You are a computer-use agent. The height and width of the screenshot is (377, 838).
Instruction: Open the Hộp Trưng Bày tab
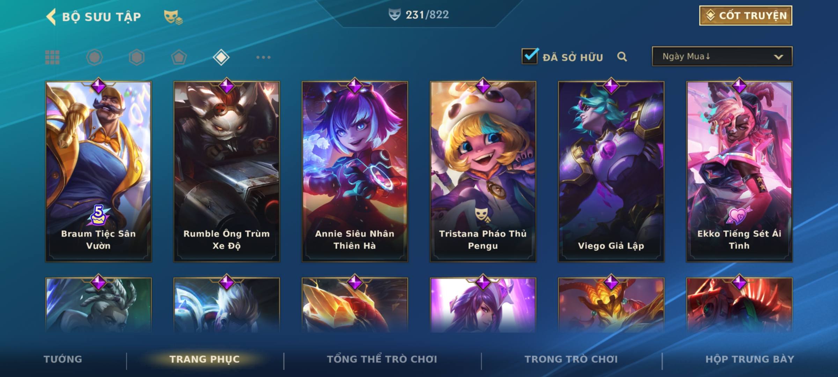[x=750, y=359]
